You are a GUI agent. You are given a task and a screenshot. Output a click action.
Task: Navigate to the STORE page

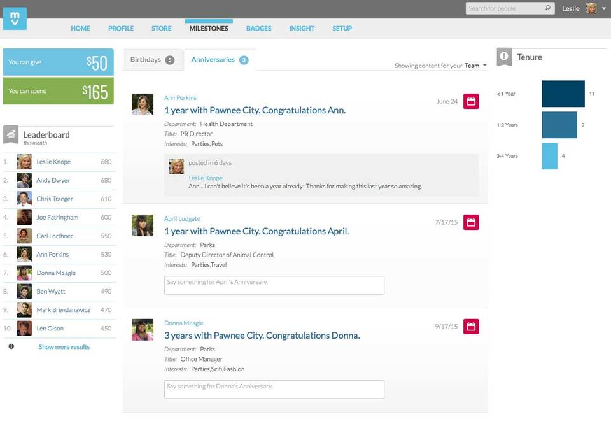tap(161, 28)
